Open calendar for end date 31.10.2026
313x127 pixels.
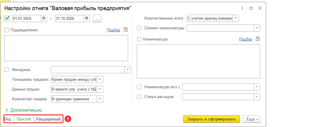click(x=87, y=18)
